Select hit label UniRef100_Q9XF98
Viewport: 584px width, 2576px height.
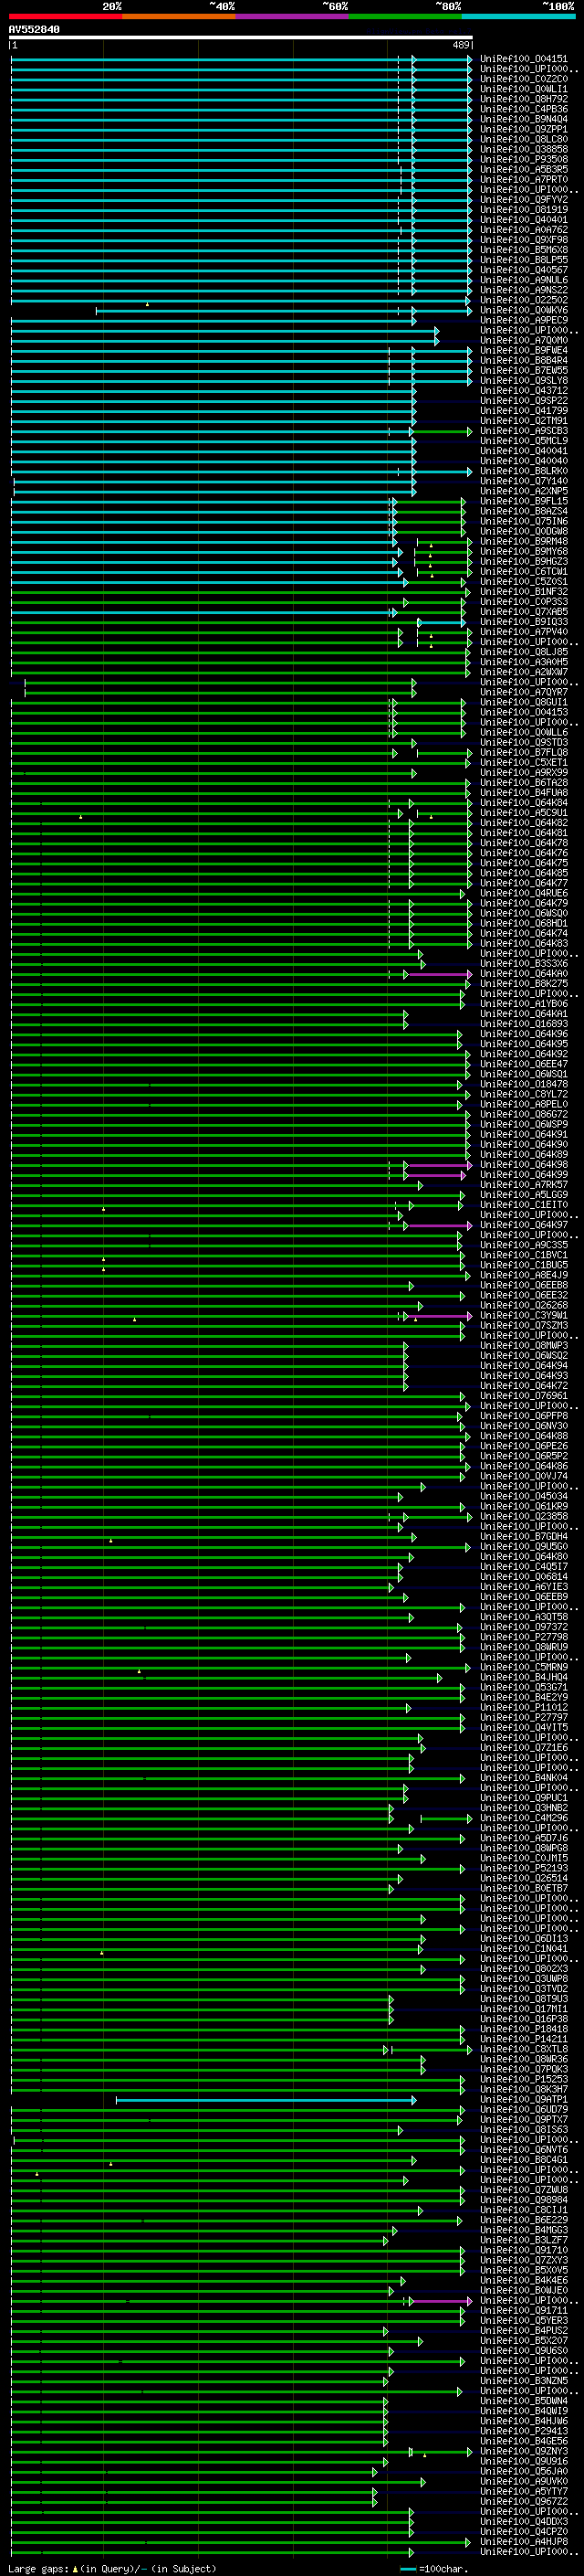[524, 240]
